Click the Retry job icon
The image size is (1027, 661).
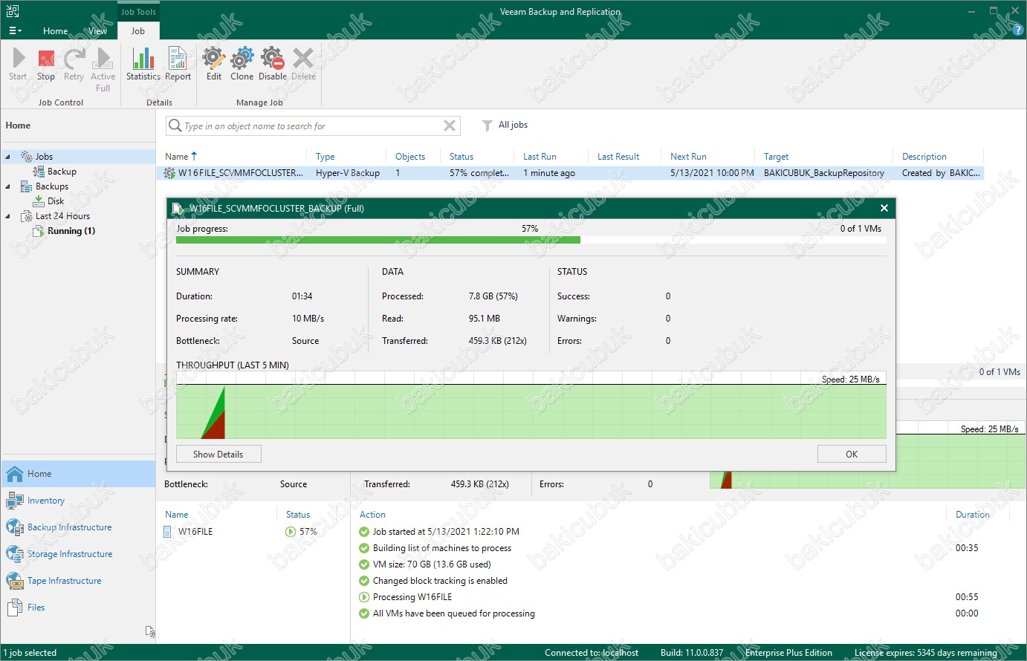click(74, 64)
